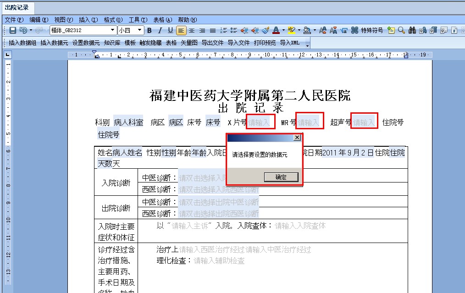
Task: Open the 编辑 menu
Action: 39,20
